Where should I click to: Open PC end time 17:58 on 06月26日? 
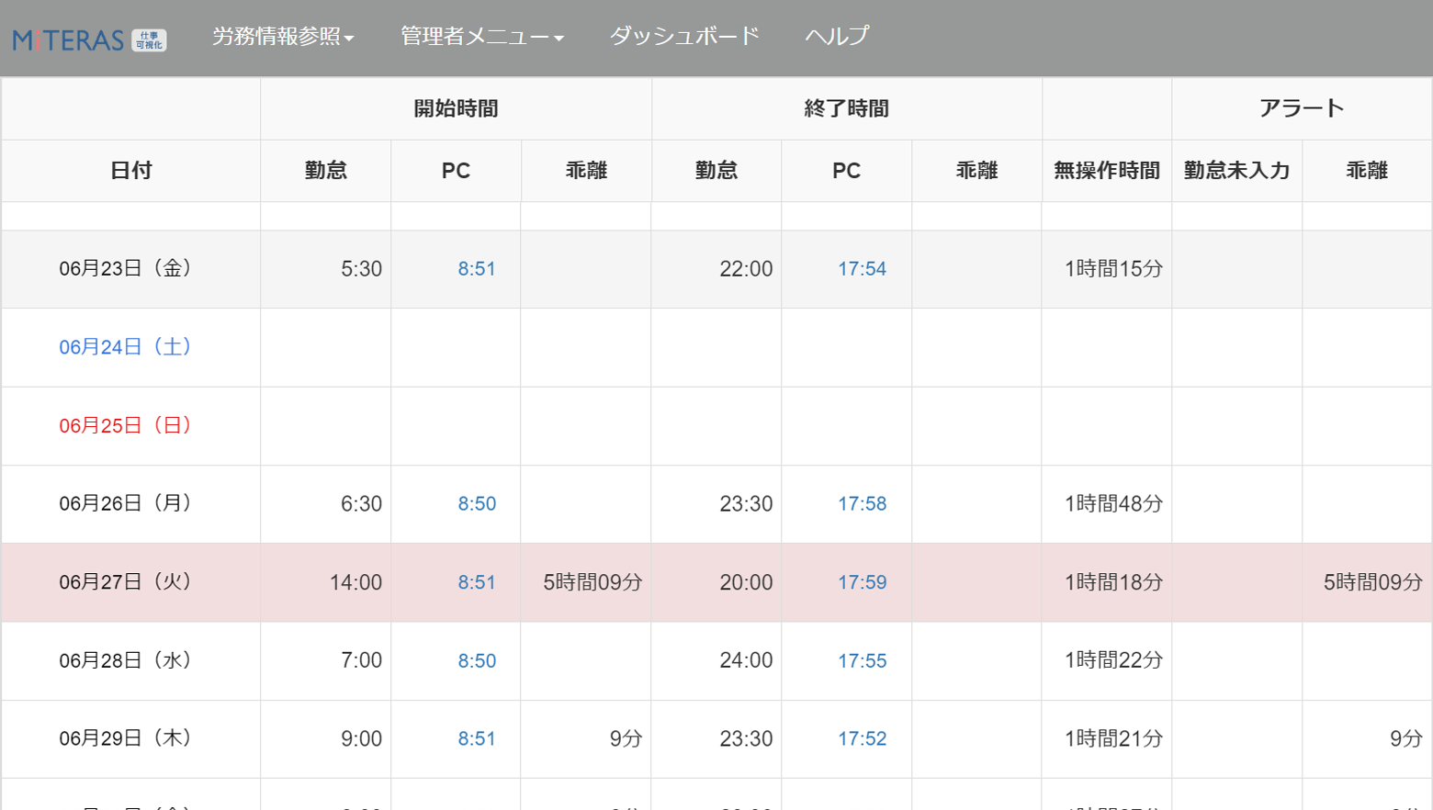862,504
